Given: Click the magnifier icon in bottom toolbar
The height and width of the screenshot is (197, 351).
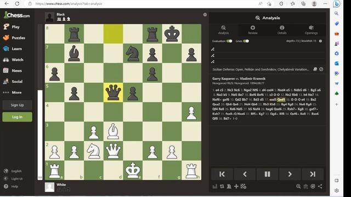Looking at the screenshot, I should (x=298, y=186).
